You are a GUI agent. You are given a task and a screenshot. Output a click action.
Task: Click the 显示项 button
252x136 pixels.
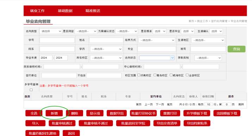(x=95, y=113)
